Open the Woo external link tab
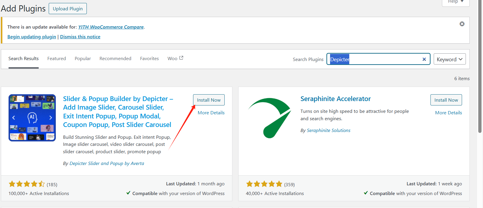This screenshot has height=208, width=483. [175, 58]
